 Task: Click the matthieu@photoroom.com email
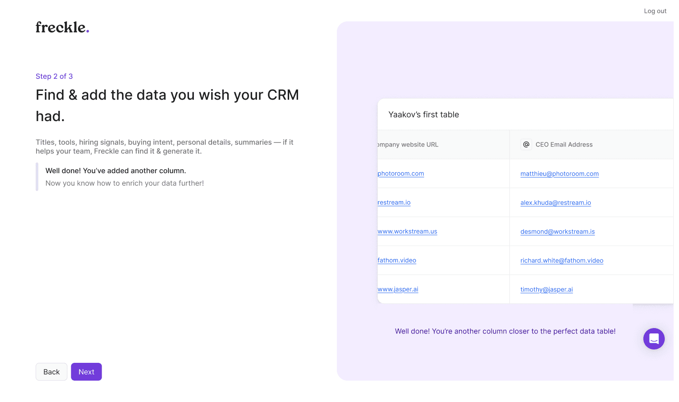pos(560,174)
